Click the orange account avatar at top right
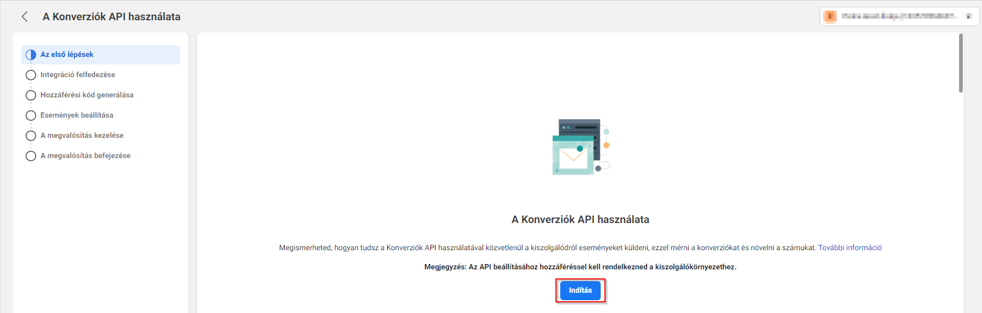Viewport: 982px width, 313px height. pos(830,17)
